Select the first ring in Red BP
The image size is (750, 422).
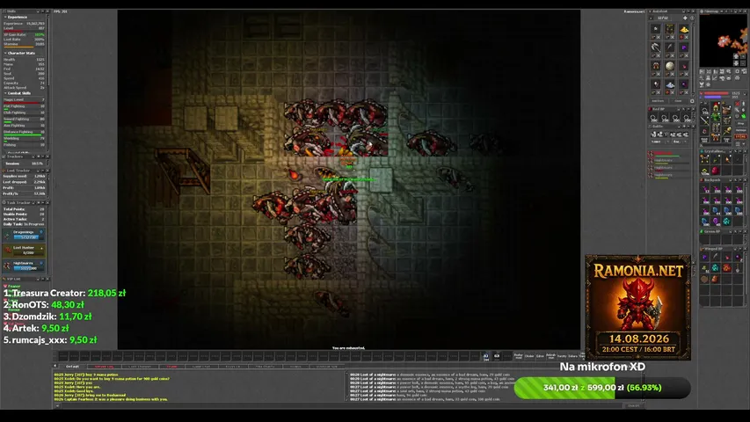(x=653, y=118)
